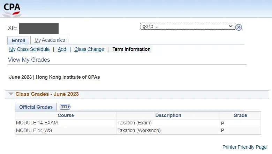Screen dimensions: 272x154
Task: Click the Taxation (Workshop) description
Action: pos(139,130)
